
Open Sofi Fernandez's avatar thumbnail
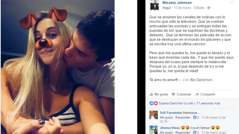coord(154,115)
